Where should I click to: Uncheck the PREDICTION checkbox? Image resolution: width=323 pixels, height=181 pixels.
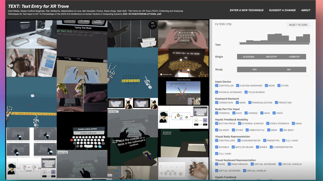276,103
